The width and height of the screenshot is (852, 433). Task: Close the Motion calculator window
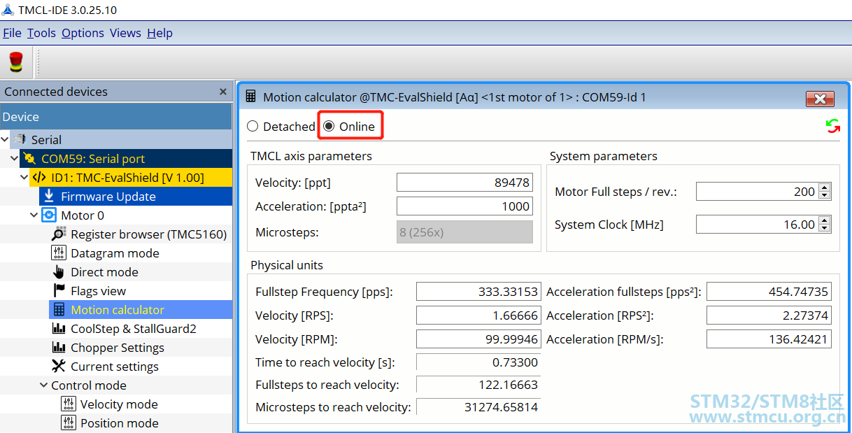[x=821, y=99]
